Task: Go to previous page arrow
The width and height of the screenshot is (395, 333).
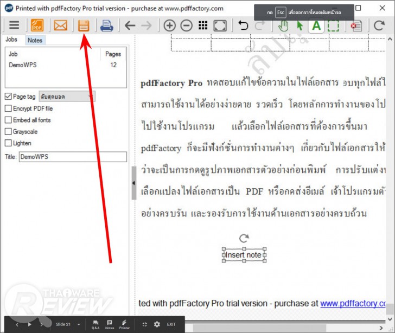Action: (130, 25)
